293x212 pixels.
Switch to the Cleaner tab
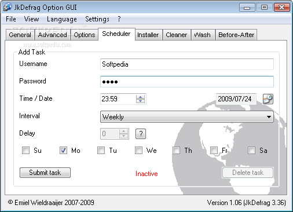[x=177, y=35]
